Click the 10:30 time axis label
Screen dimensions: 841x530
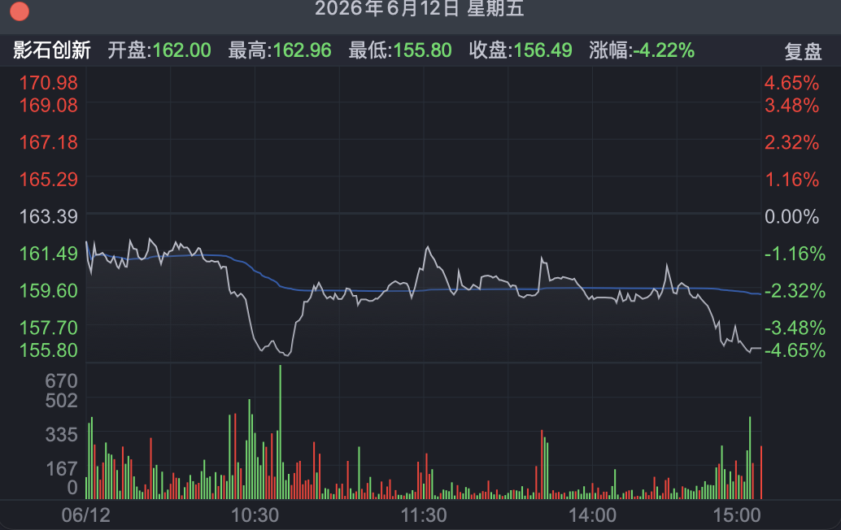click(x=255, y=515)
